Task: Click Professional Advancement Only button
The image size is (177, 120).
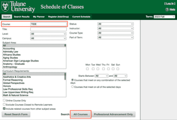Action: click(113, 114)
